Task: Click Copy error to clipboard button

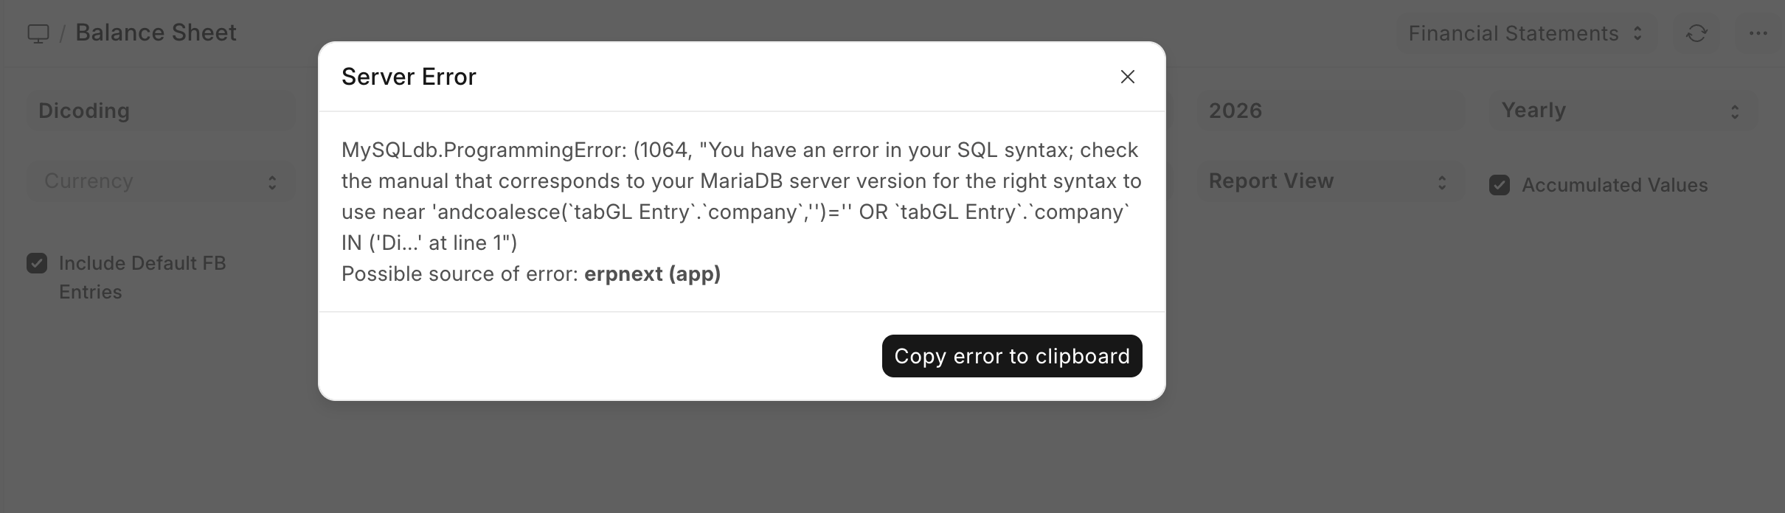Action: pos(1011,356)
